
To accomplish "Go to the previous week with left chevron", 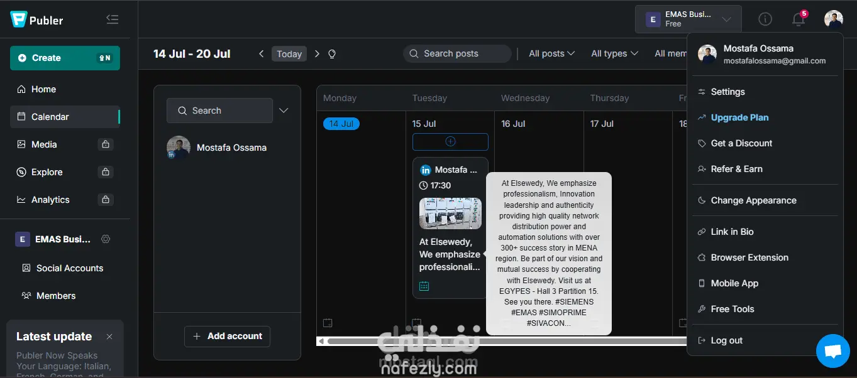I will click(x=262, y=54).
